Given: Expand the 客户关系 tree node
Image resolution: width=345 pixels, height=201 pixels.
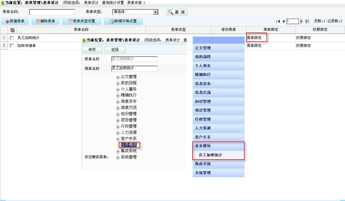Looking at the screenshot, I should [118, 139].
